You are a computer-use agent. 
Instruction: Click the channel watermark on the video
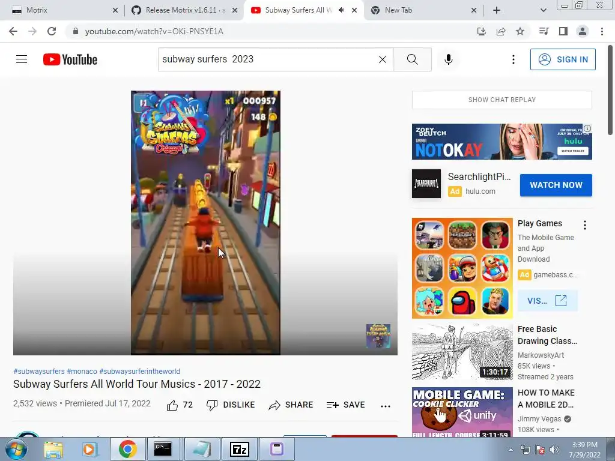(378, 336)
